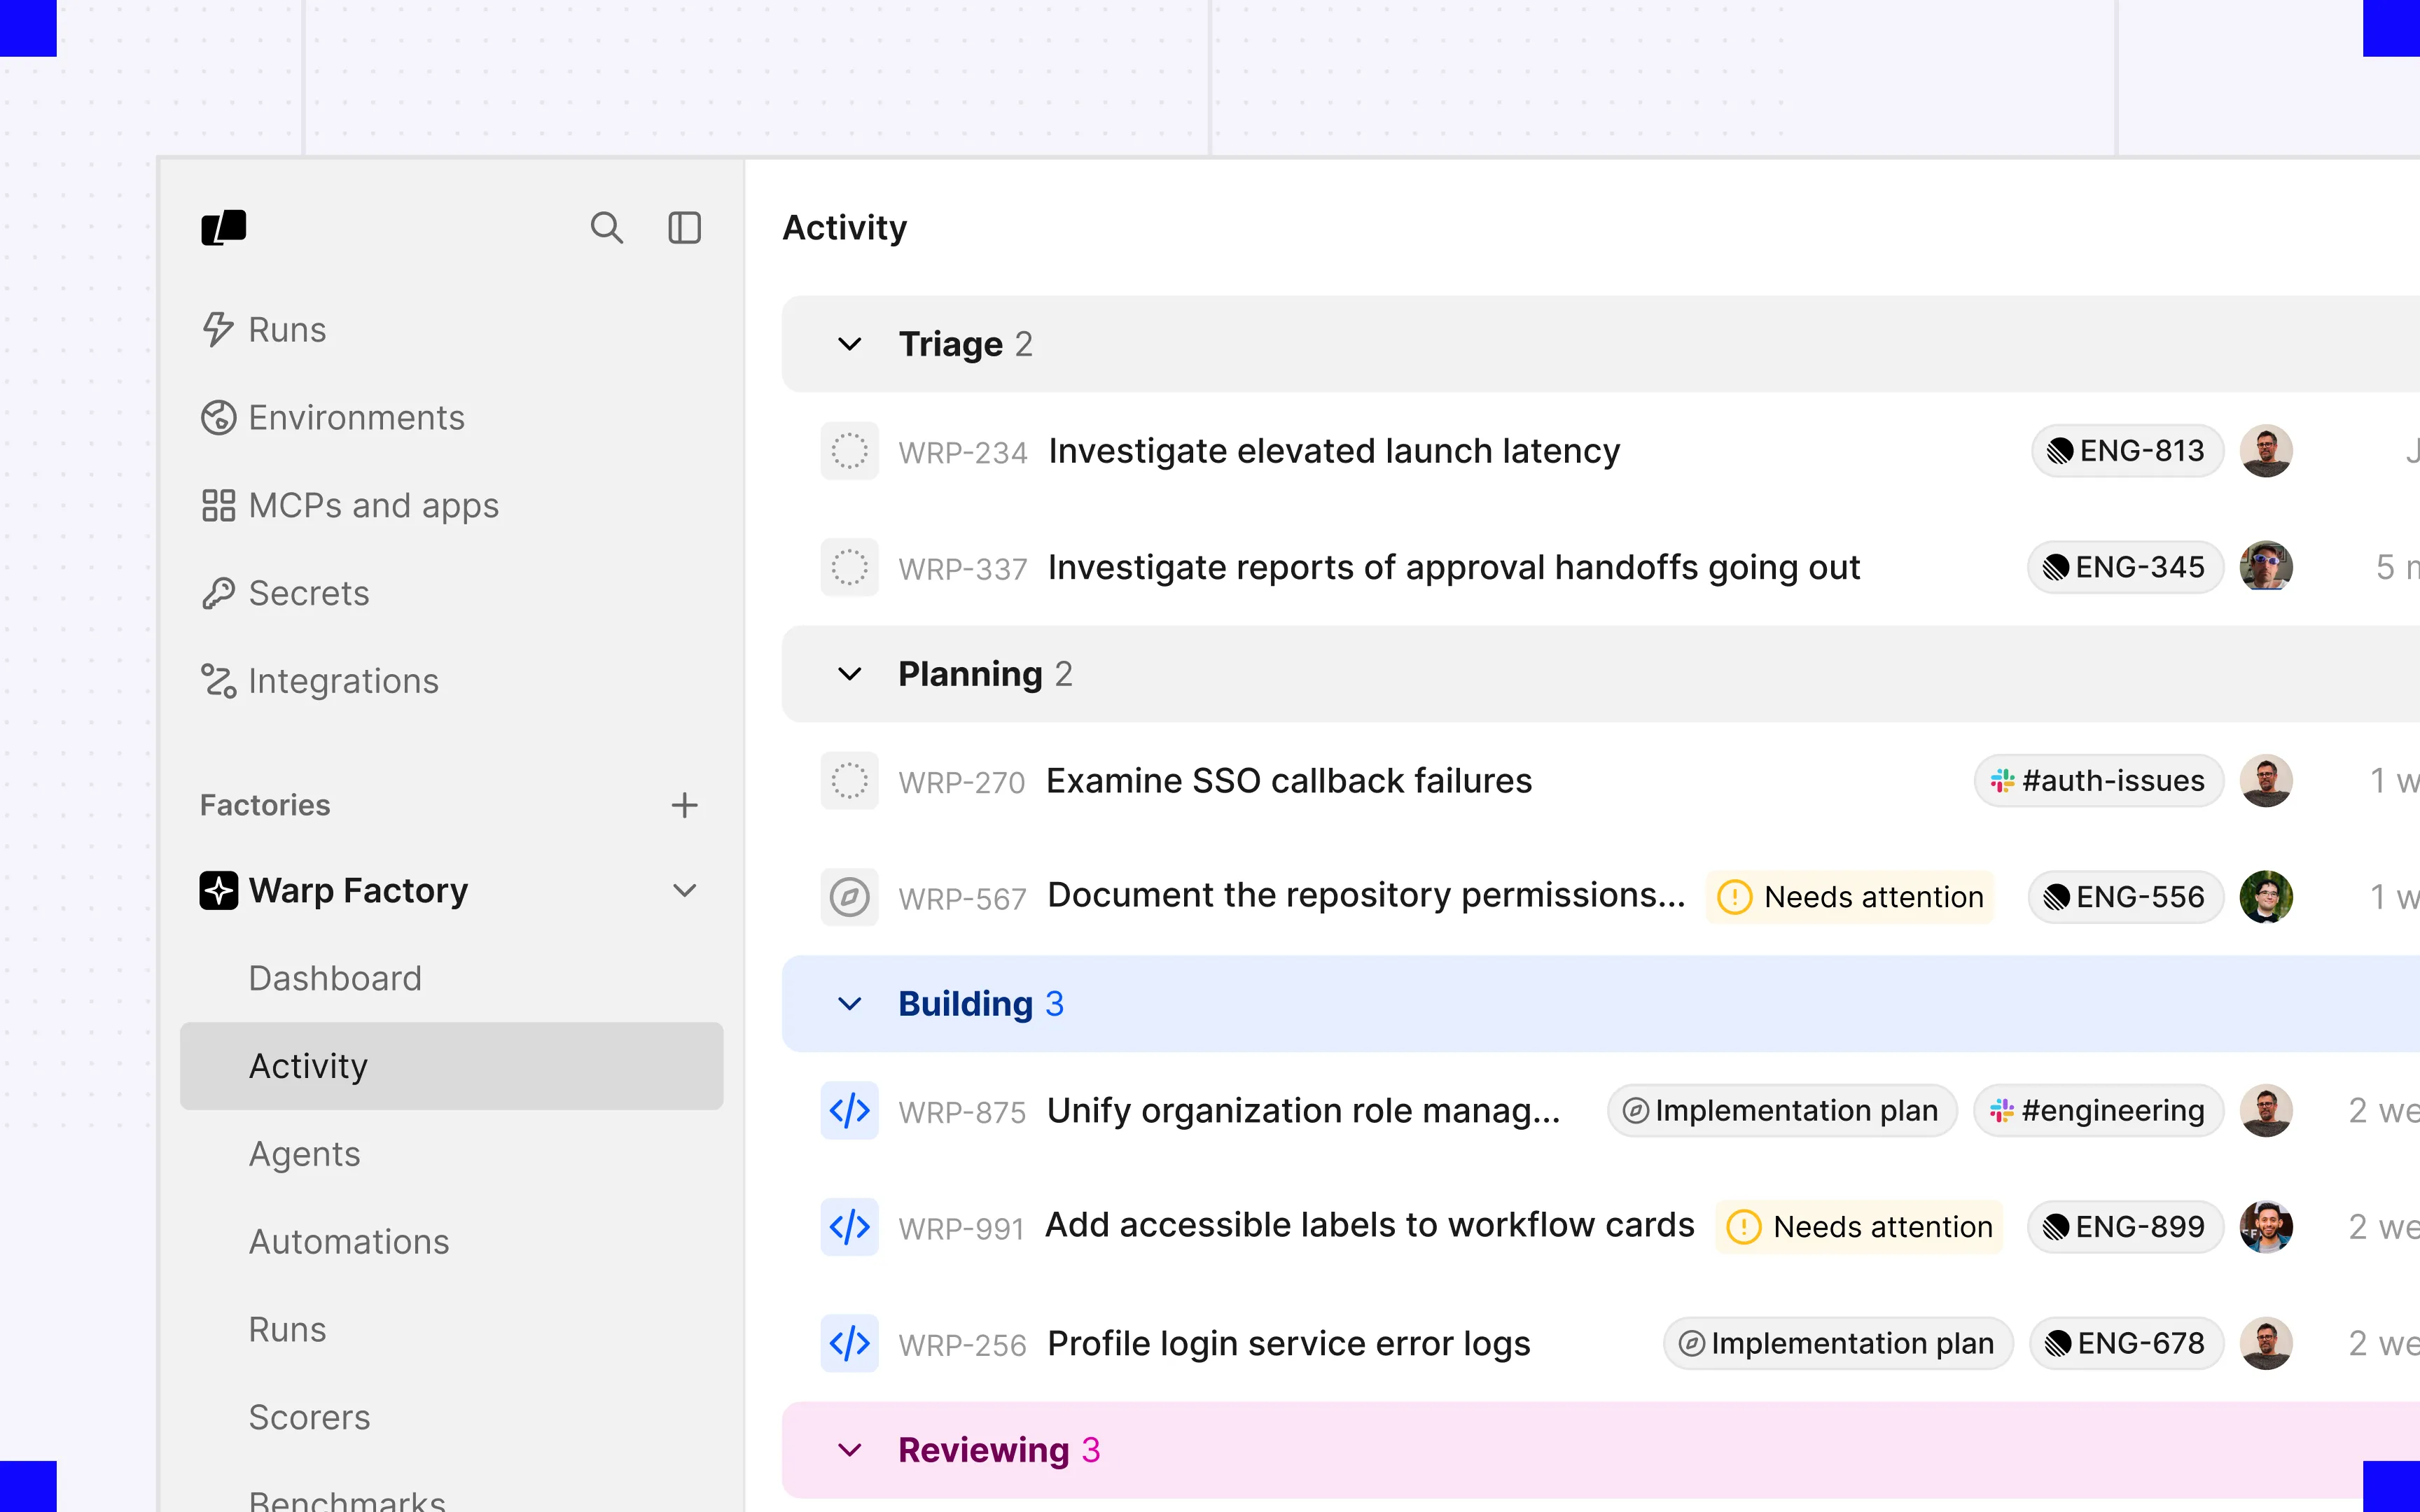The image size is (2420, 1512).
Task: Open "Document the repository permissions..."
Action: click(1366, 896)
